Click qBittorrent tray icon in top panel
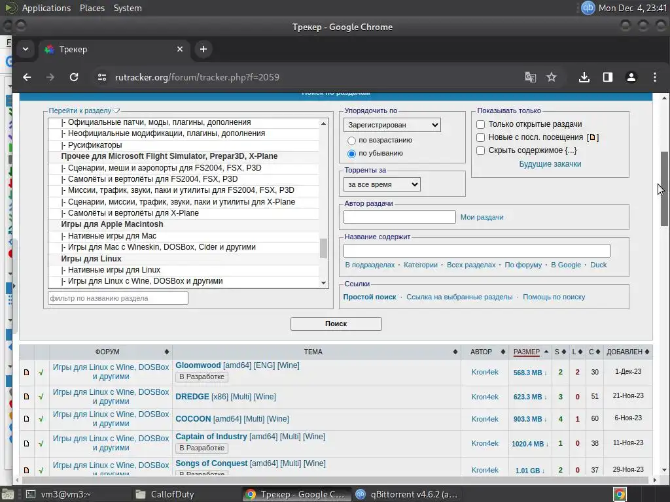 tap(588, 8)
